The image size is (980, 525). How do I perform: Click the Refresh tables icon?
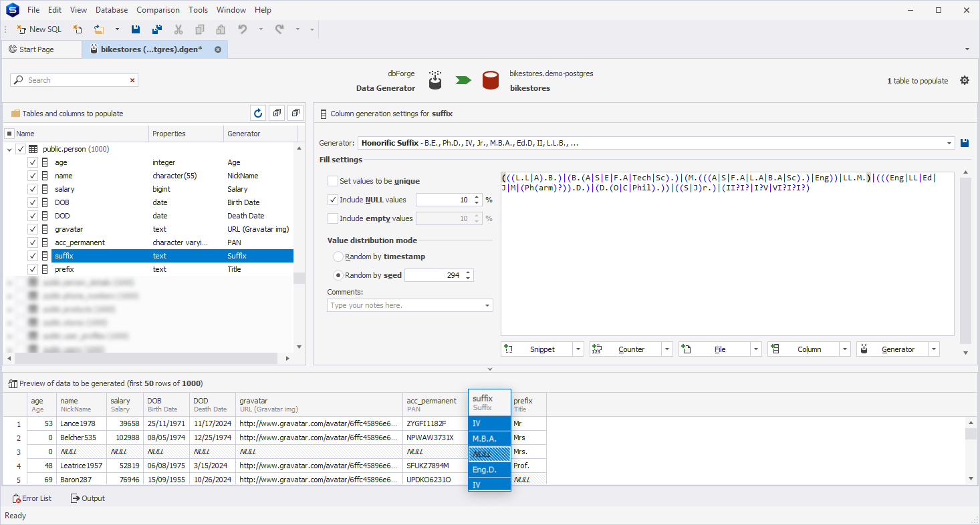(258, 114)
